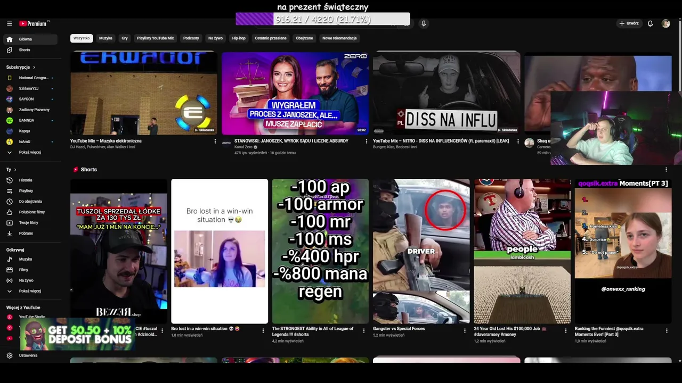Screen dimensions: 682x383
Task: Open the hamburger guide menu
Action: [x=9, y=23]
